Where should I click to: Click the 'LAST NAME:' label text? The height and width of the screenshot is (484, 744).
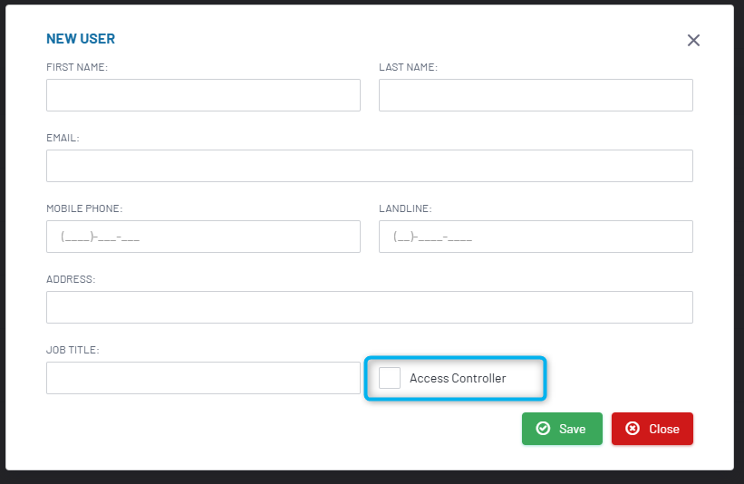408,67
